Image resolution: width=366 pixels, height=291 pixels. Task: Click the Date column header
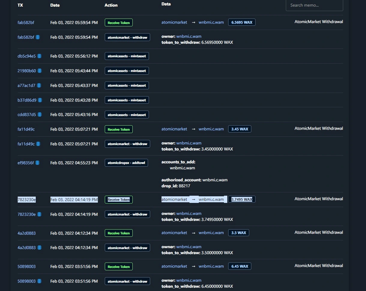[55, 5]
